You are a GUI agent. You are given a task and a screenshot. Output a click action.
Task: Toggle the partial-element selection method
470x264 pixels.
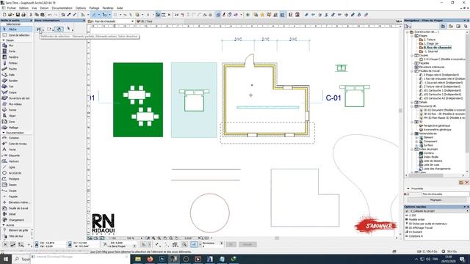(x=39, y=29)
